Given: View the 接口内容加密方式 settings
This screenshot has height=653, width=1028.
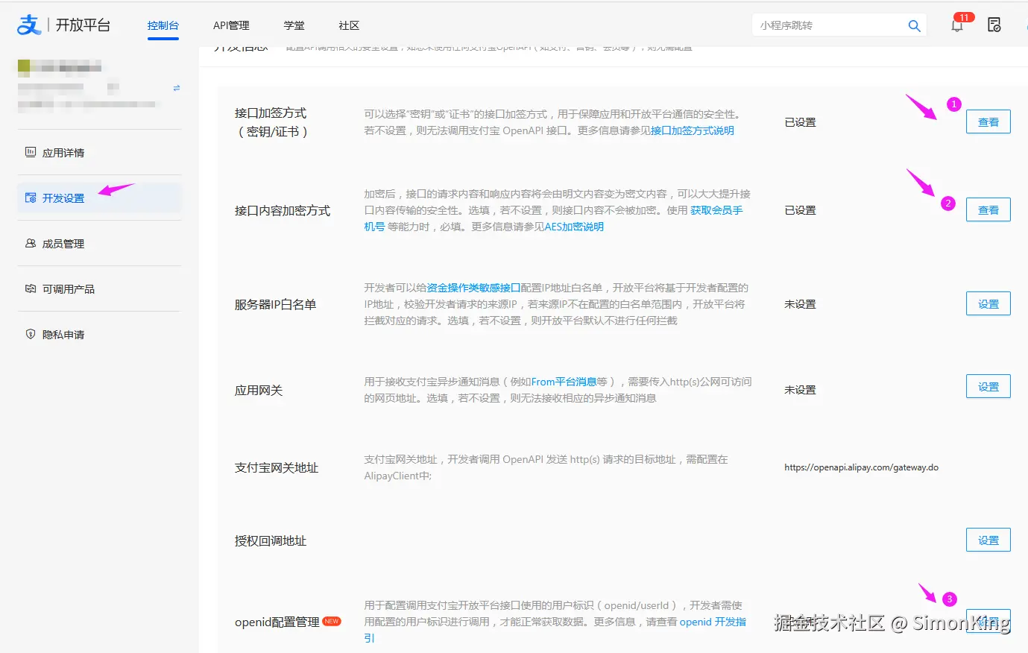Looking at the screenshot, I should 988,210.
